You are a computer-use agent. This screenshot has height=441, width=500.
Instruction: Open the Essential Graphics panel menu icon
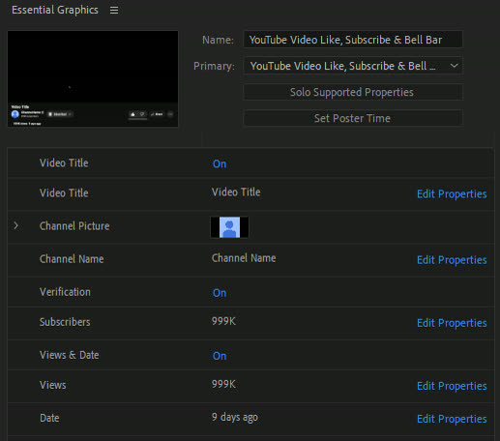(x=114, y=11)
